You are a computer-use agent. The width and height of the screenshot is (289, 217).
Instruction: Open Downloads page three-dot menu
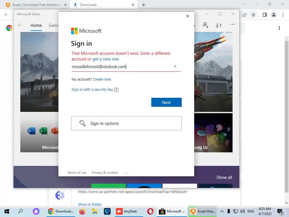click(279, 28)
